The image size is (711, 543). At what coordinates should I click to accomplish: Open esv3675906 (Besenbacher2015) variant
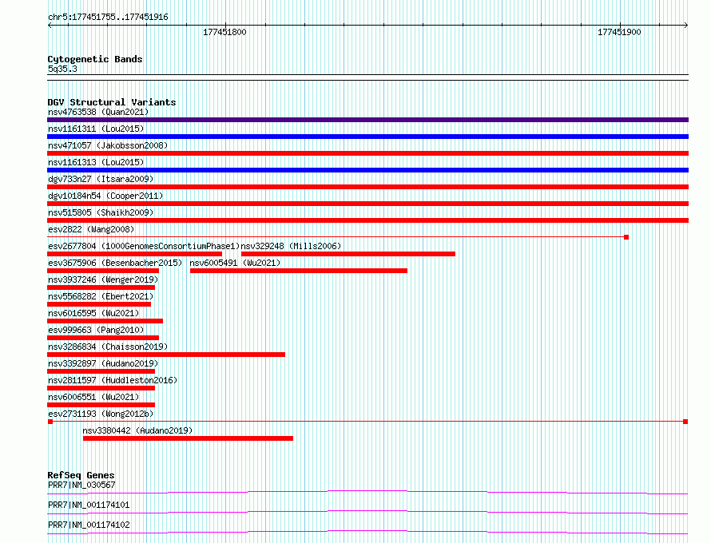pos(115,263)
